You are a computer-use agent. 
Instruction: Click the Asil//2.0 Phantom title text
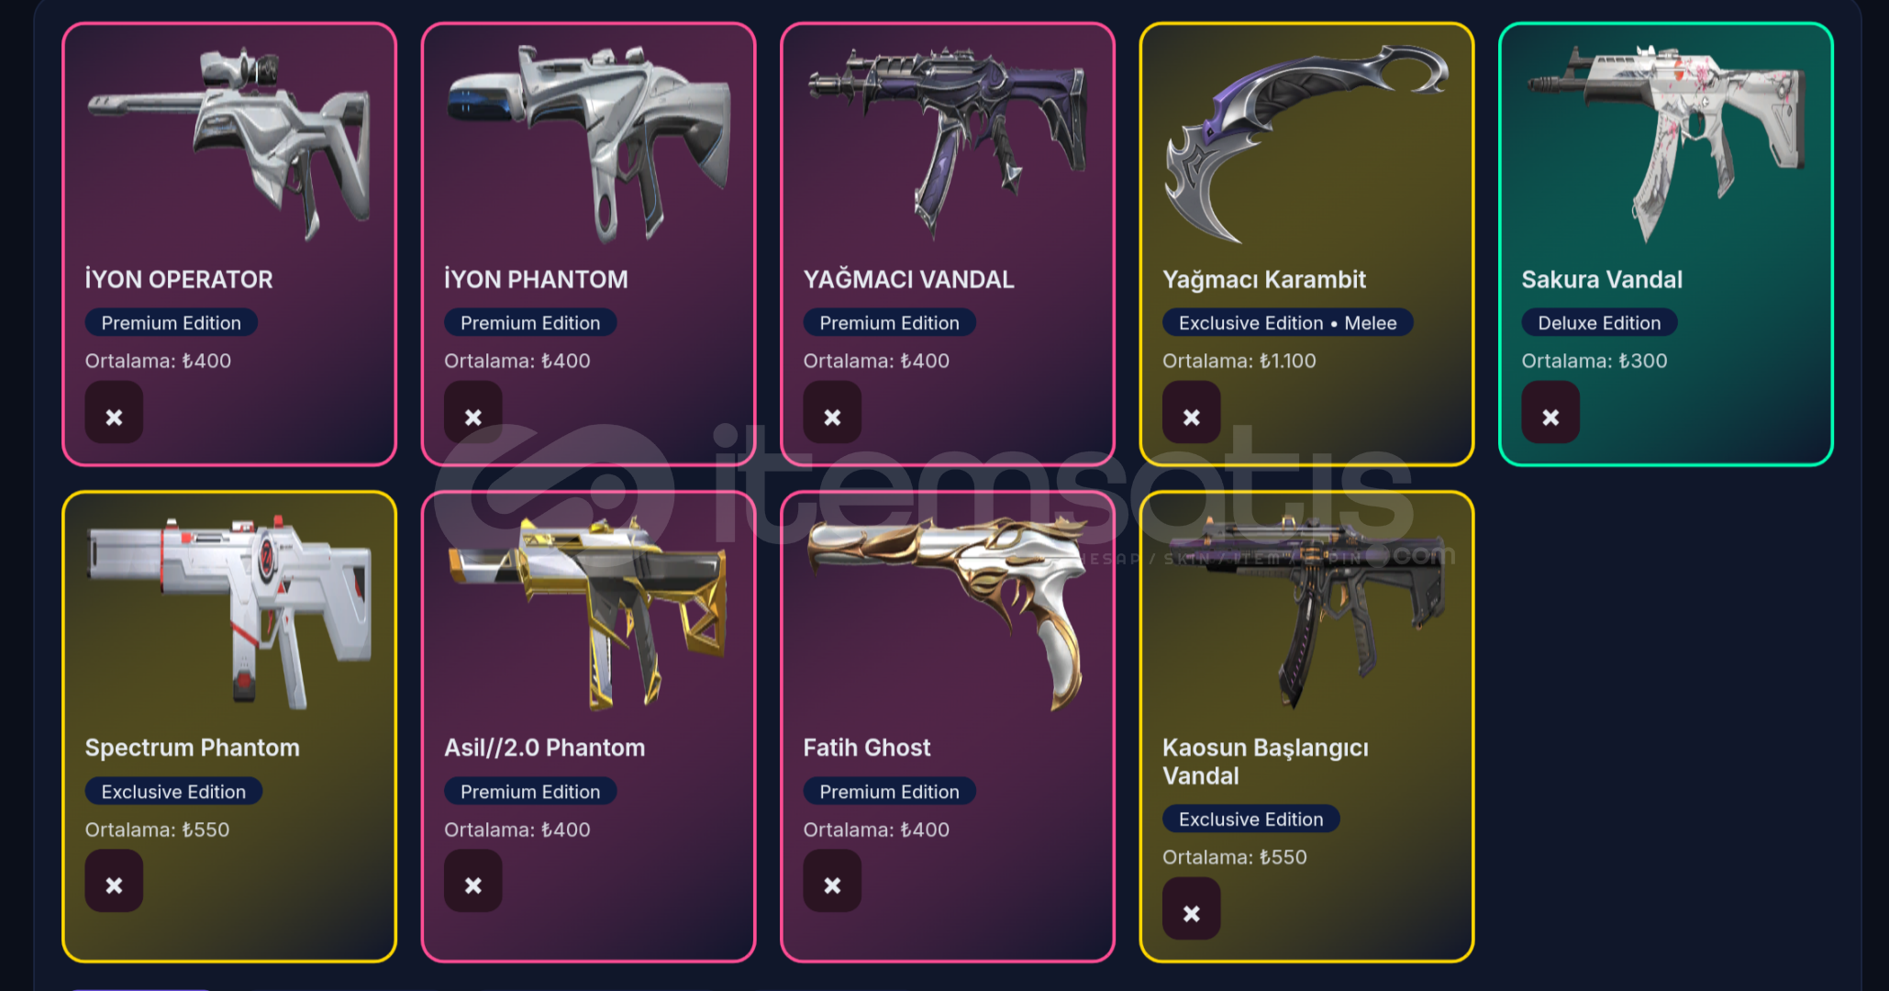[544, 748]
